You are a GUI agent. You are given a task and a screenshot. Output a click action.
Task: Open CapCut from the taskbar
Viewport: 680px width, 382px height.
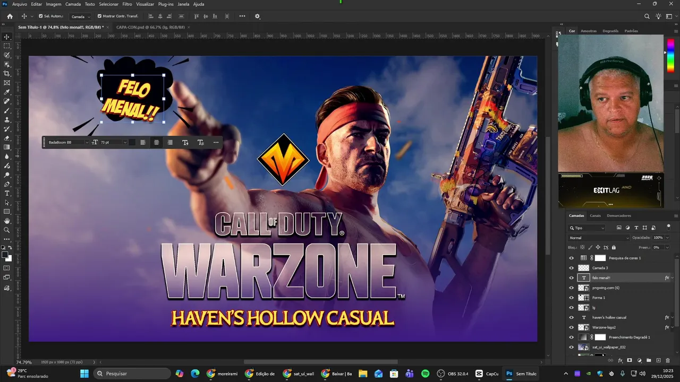click(487, 374)
